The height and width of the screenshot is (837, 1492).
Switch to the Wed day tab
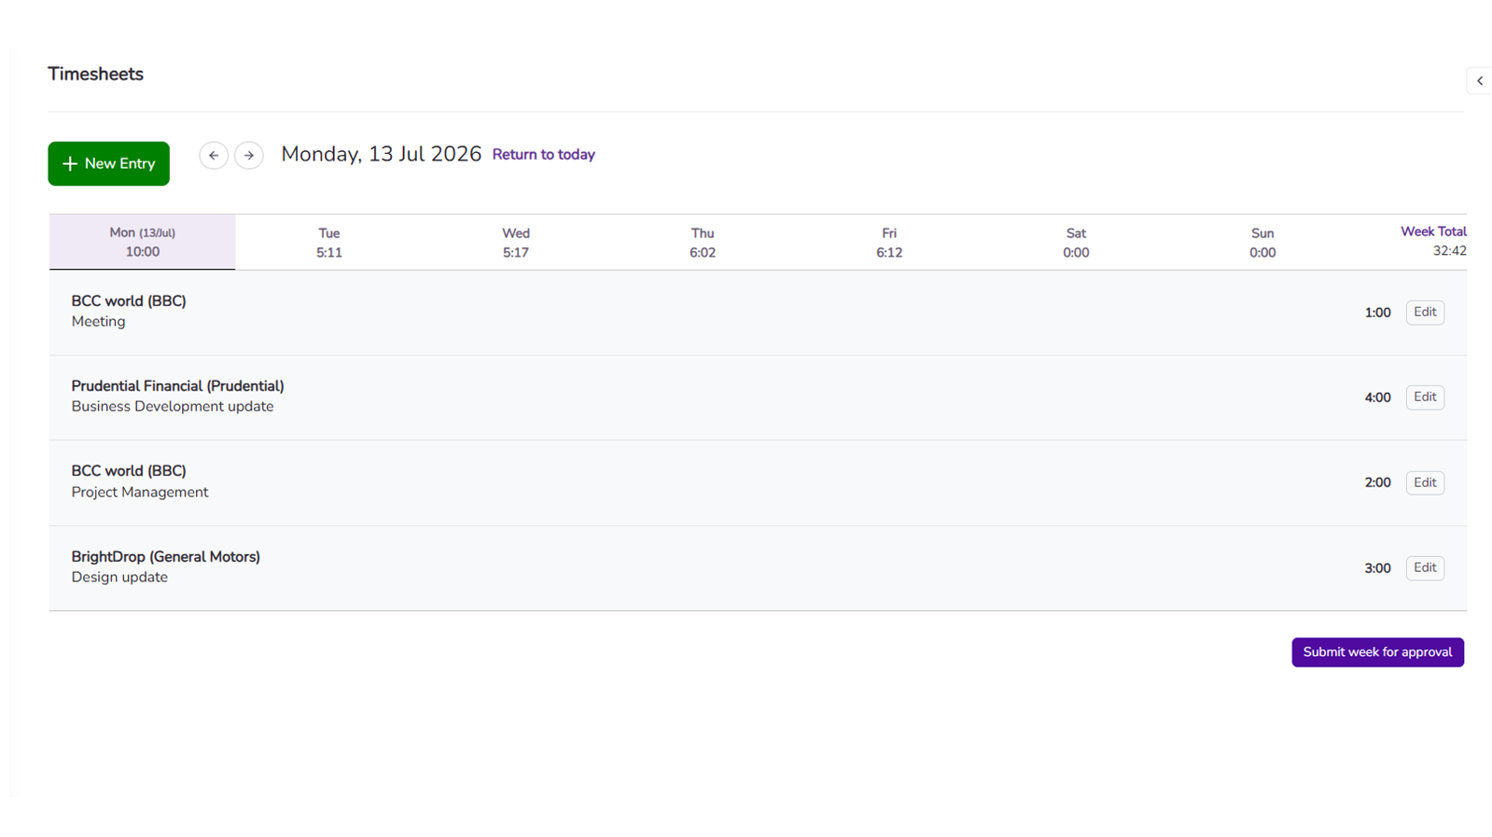[516, 243]
